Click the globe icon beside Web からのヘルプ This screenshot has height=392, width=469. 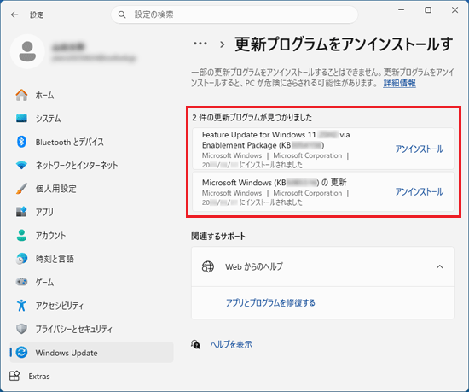pos(208,266)
